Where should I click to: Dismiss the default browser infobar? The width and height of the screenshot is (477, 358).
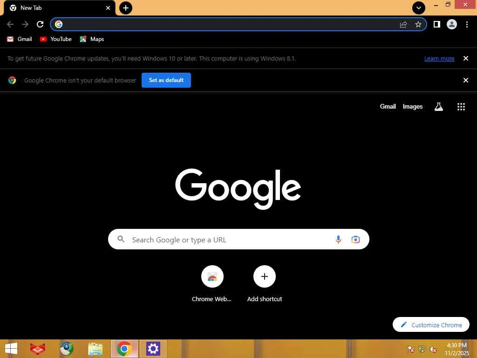pos(466,80)
